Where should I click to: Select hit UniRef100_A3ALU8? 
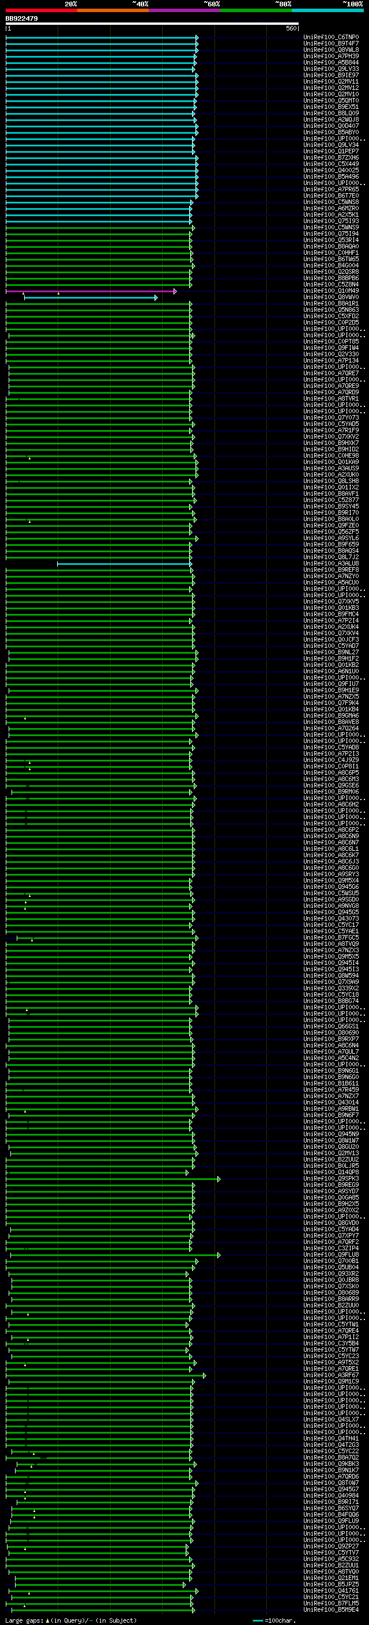(331, 563)
